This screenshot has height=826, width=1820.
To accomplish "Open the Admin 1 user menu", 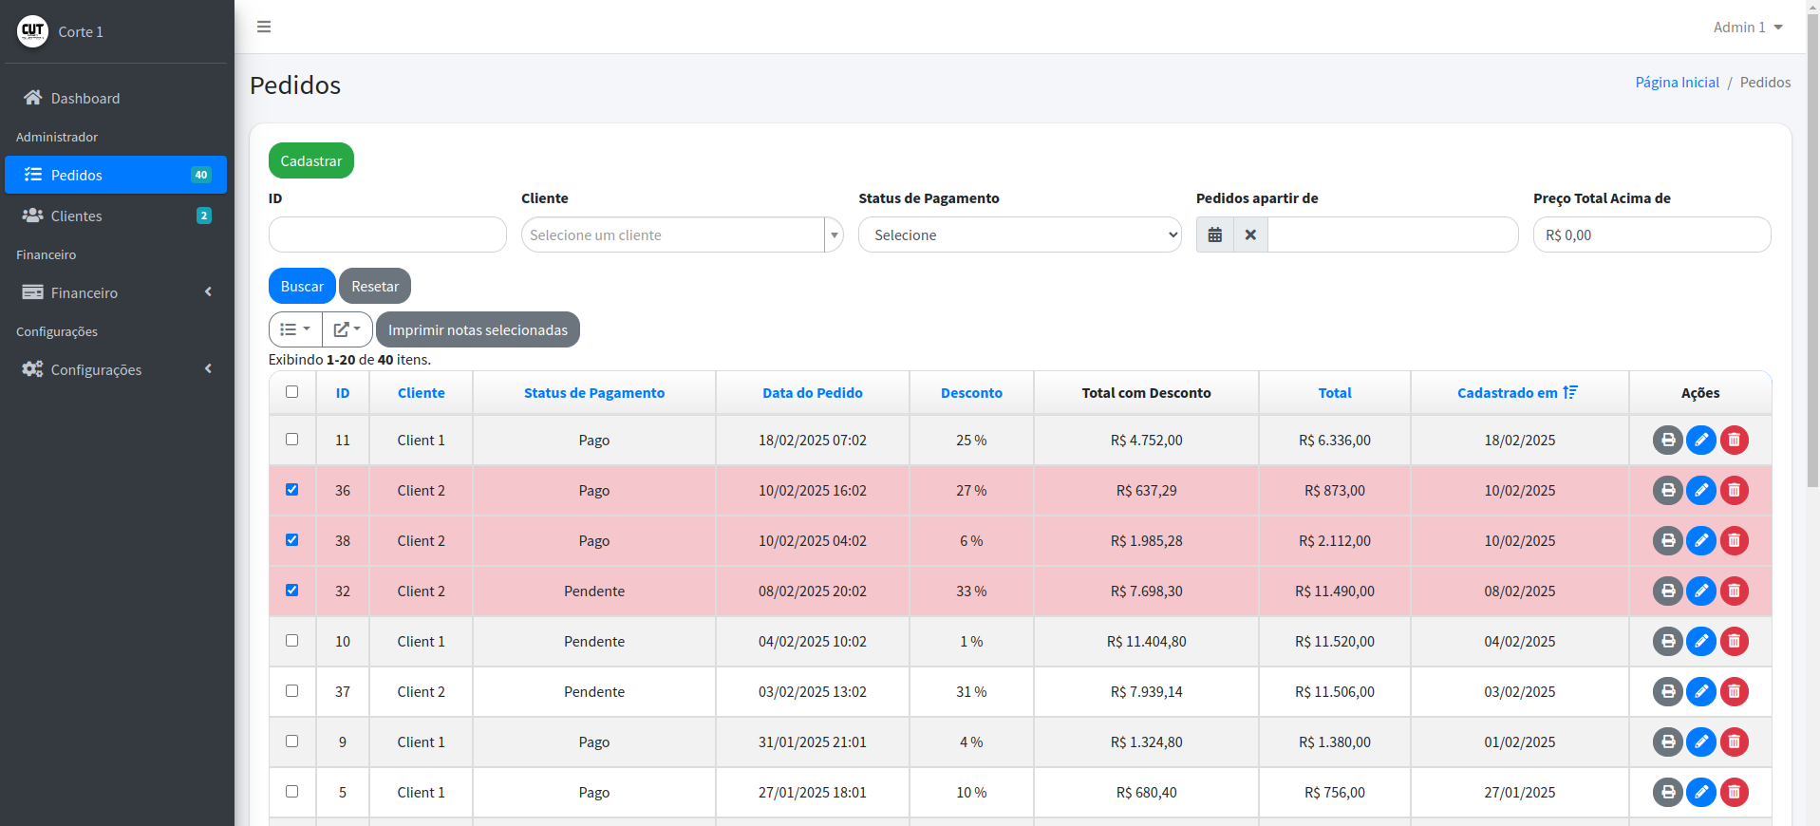I will tap(1748, 27).
